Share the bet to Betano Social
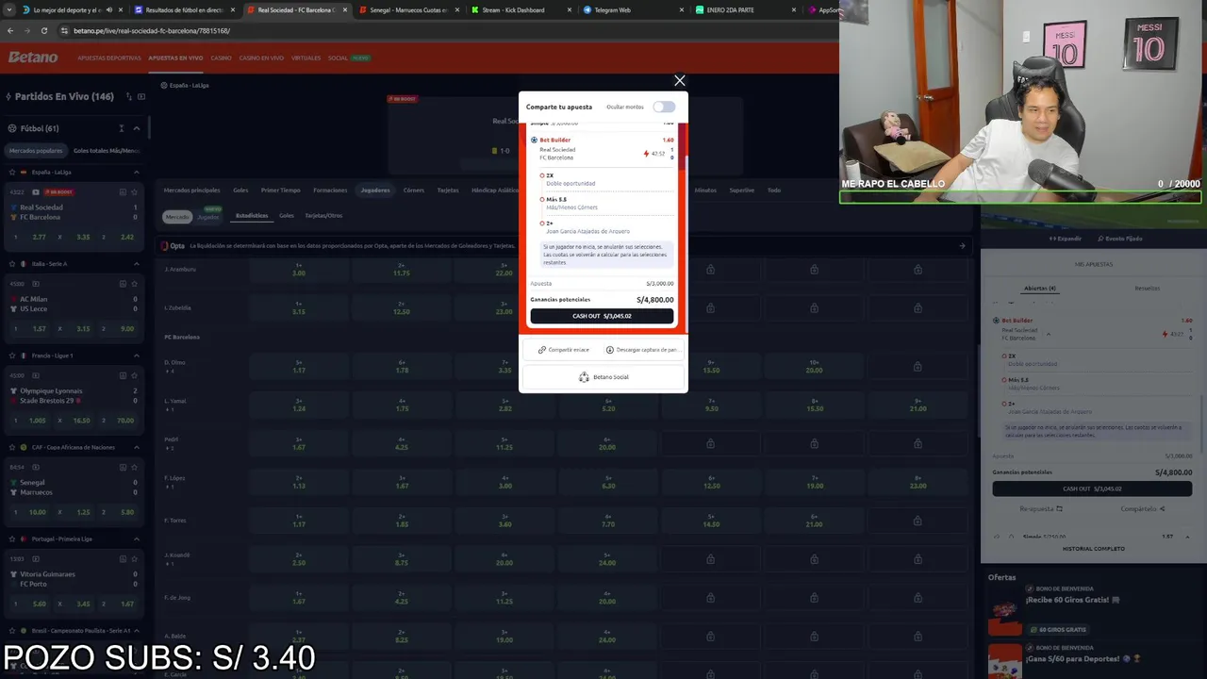Viewport: 1207px width, 679px height. tap(603, 377)
